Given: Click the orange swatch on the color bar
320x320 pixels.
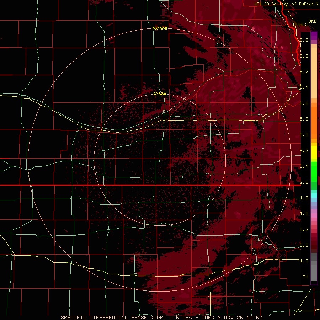Looking at the screenshot, I should (x=314, y=121).
